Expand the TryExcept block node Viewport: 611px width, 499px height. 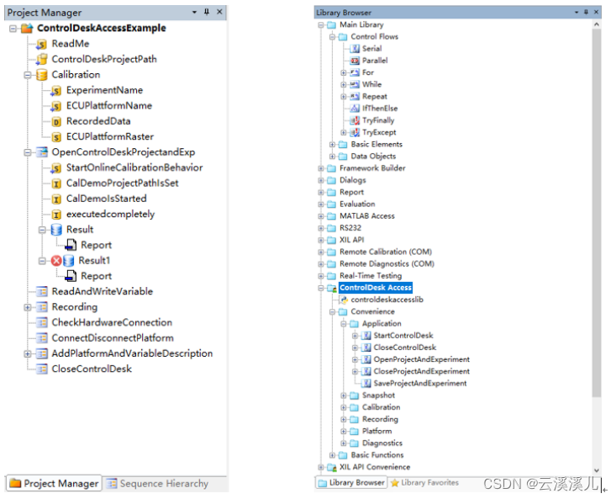click(343, 133)
